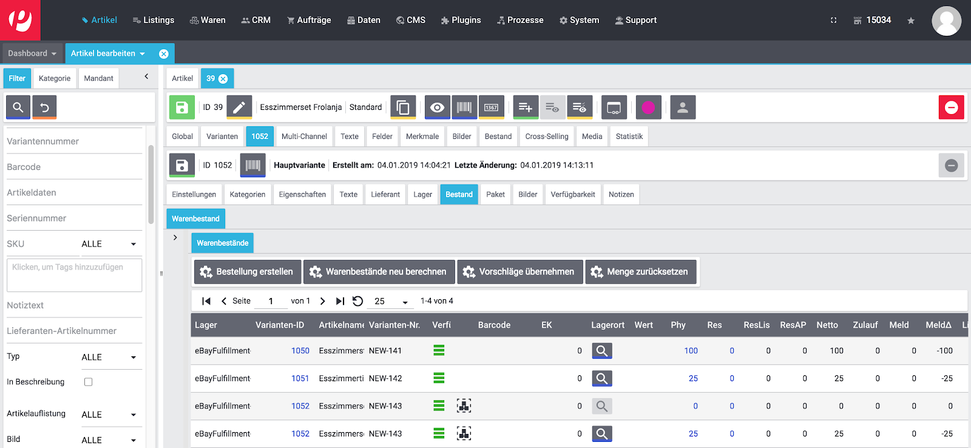The width and height of the screenshot is (971, 448).
Task: Click the Variantennummer filter input field
Action: tap(74, 141)
